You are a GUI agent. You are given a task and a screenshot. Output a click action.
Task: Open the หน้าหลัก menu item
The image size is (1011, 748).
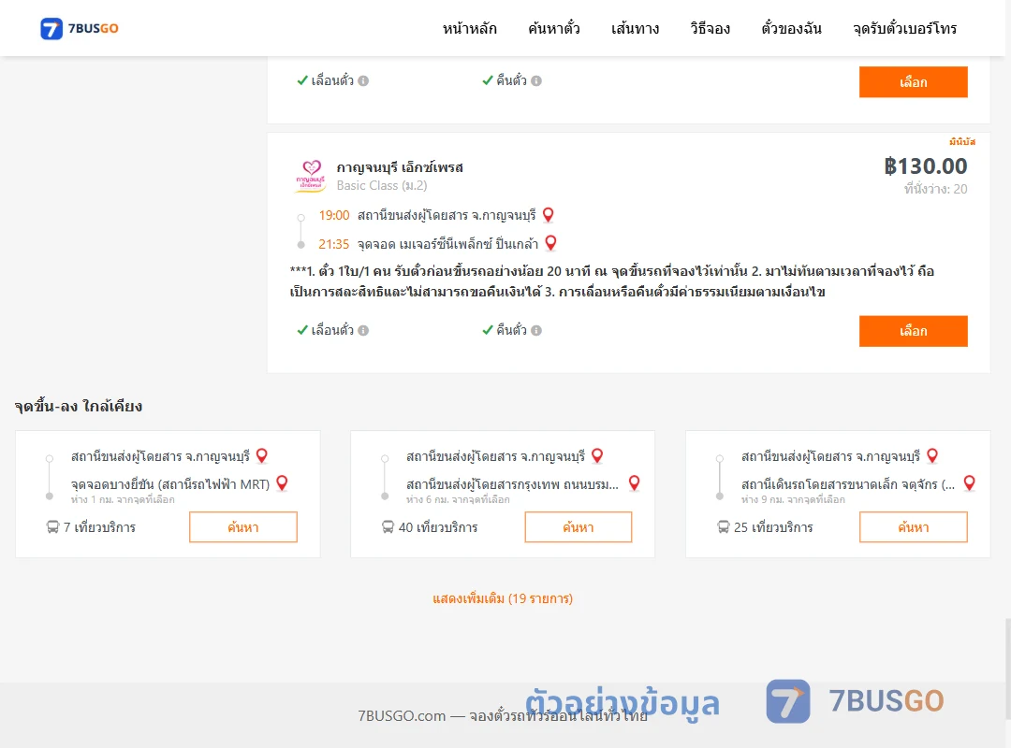(x=469, y=28)
